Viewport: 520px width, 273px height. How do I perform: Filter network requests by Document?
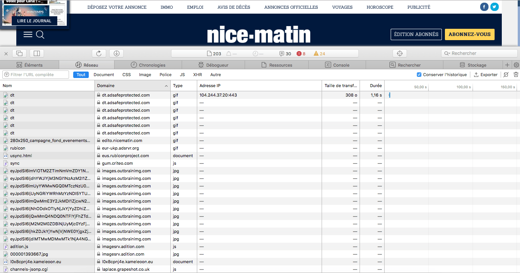(x=104, y=75)
